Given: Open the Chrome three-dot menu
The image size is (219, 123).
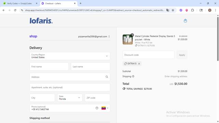Looking at the screenshot, I should click(x=216, y=10).
